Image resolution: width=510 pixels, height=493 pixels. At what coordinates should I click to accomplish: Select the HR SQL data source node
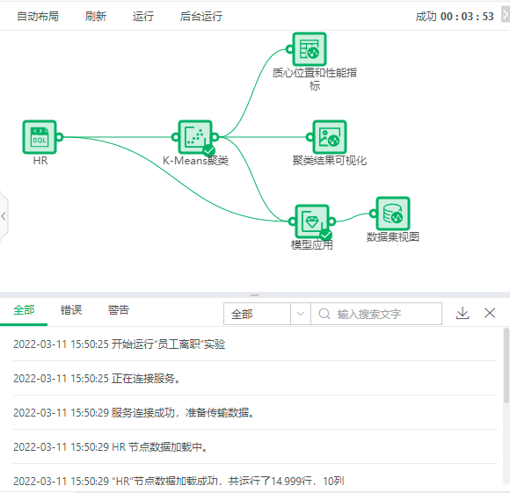click(40, 137)
